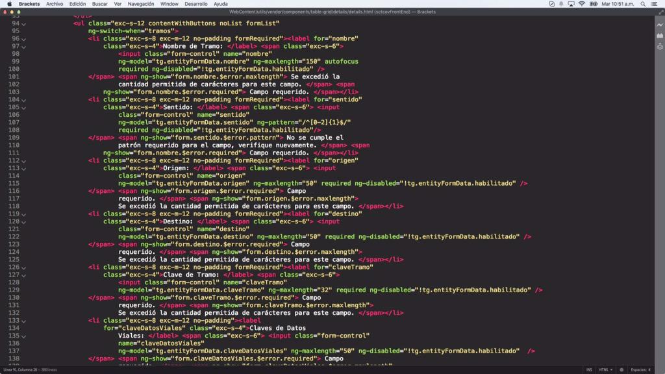Collapse code fold at line 97
This screenshot has width=665, height=374.
[24, 47]
